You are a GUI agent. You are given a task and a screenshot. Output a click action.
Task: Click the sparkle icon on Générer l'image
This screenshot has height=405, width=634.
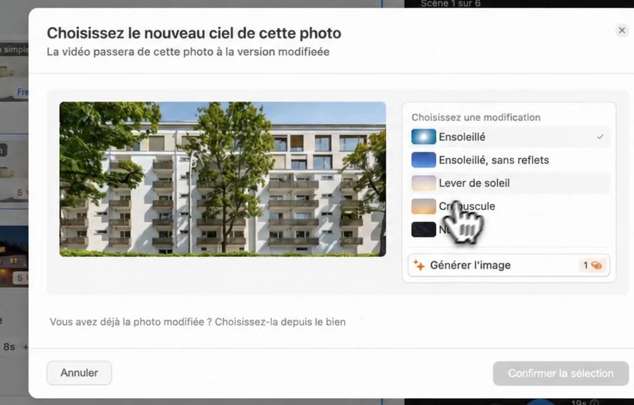coord(419,265)
